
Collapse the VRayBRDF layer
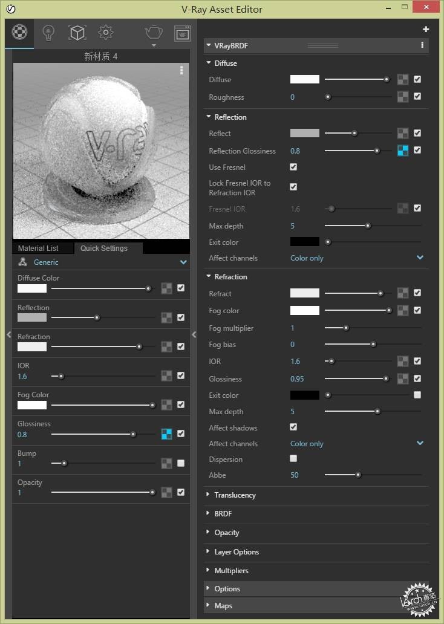pyautogui.click(x=208, y=45)
